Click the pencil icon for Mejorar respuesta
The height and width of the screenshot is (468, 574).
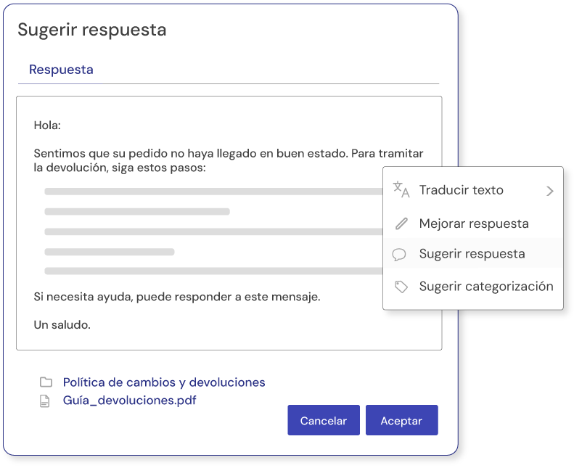(401, 223)
